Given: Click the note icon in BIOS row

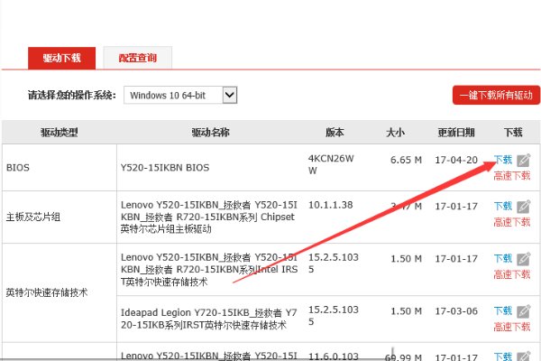Looking at the screenshot, I should coord(524,160).
